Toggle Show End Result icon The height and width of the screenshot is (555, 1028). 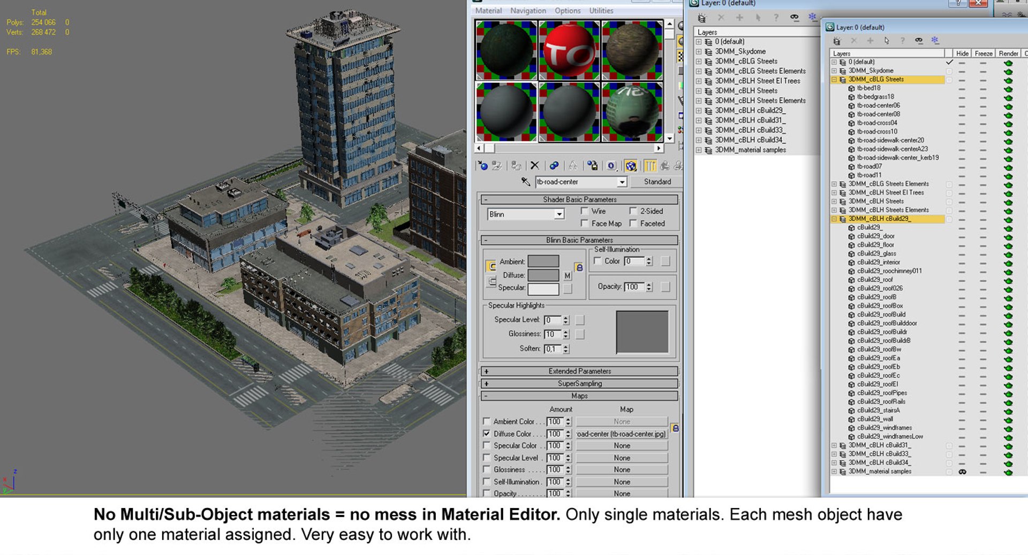(x=650, y=166)
